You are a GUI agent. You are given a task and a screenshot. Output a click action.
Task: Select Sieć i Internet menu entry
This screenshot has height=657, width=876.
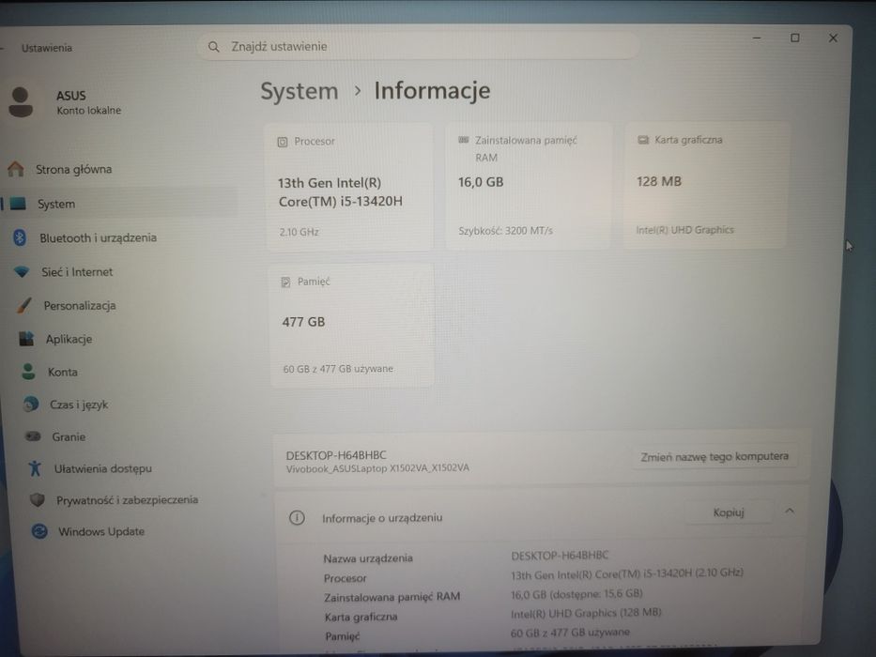point(77,272)
